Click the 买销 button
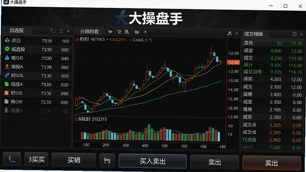 [x=74, y=160]
